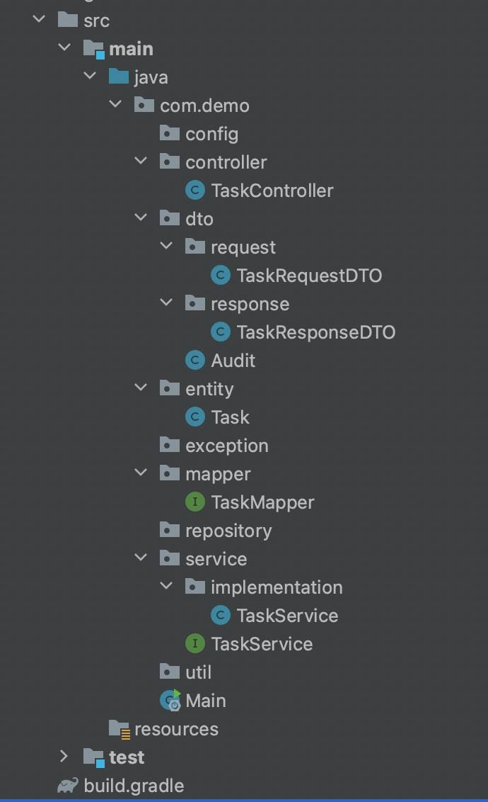The height and width of the screenshot is (802, 488).
Task: Click the class icon beside TaskRequestDTO
Action: [220, 275]
